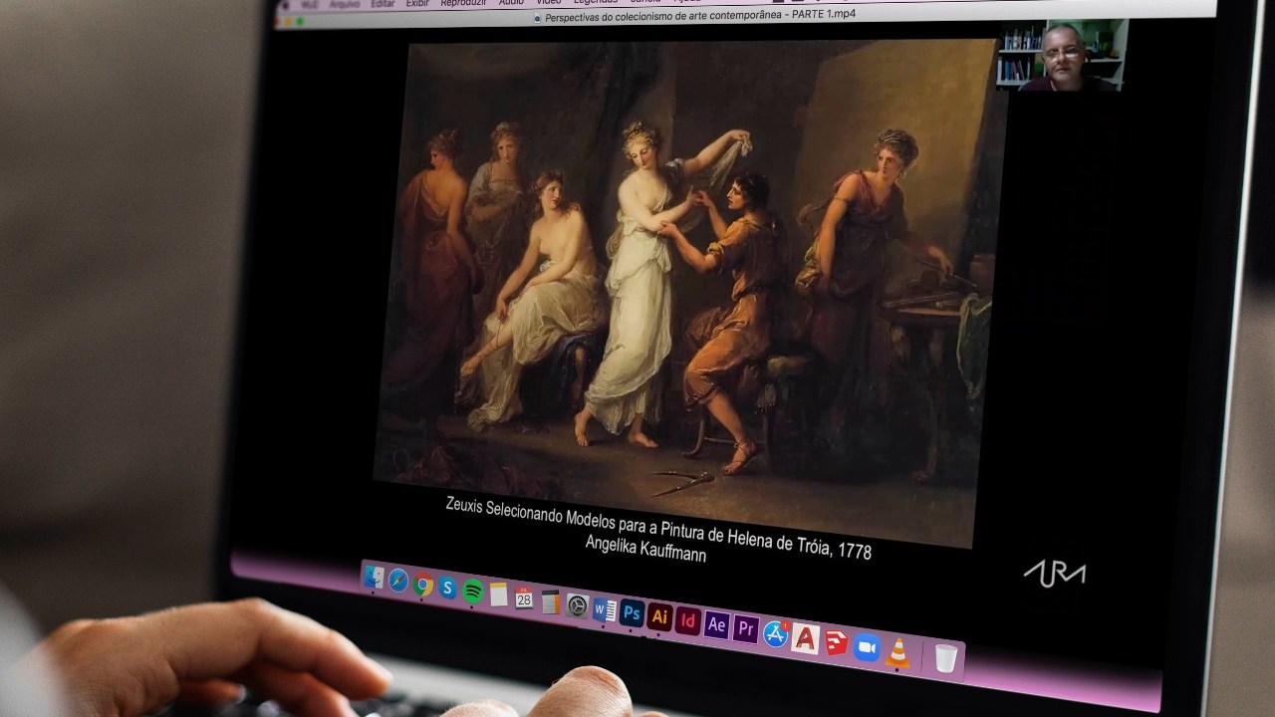Open the App Store dock icon
Viewport: 1275px width, 717px height.
[775, 633]
